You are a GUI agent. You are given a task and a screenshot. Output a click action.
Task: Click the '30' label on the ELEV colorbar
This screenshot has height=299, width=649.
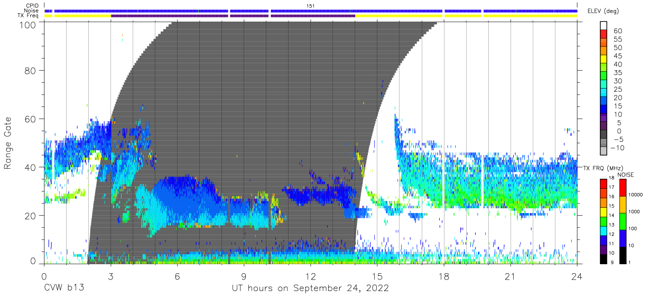click(x=618, y=81)
